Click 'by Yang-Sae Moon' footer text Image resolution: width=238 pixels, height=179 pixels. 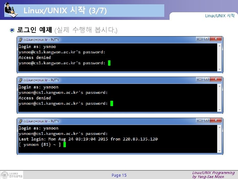pos(208,177)
